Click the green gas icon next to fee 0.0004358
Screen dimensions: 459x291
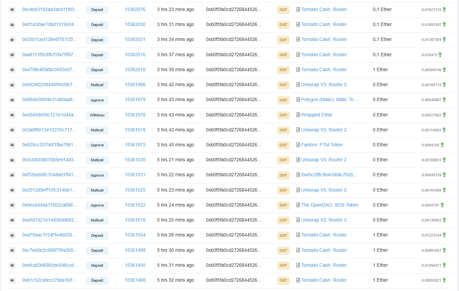pyautogui.click(x=442, y=145)
